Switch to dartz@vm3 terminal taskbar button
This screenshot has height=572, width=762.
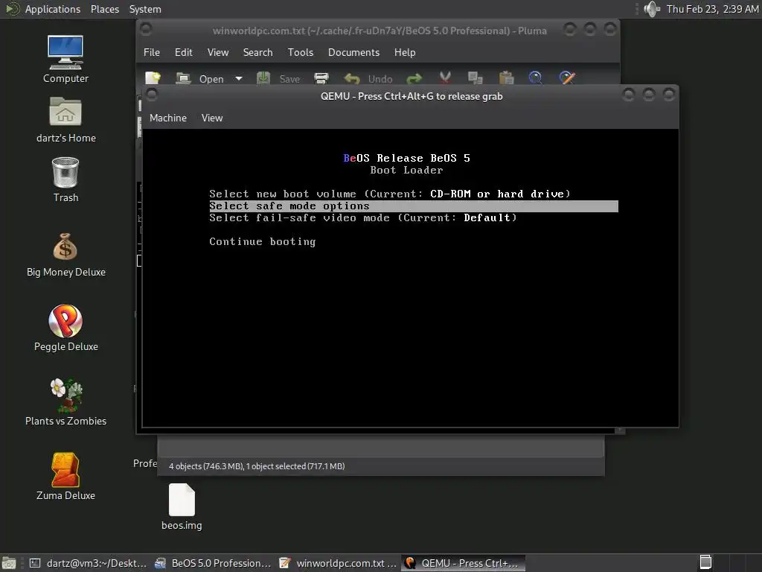click(88, 563)
